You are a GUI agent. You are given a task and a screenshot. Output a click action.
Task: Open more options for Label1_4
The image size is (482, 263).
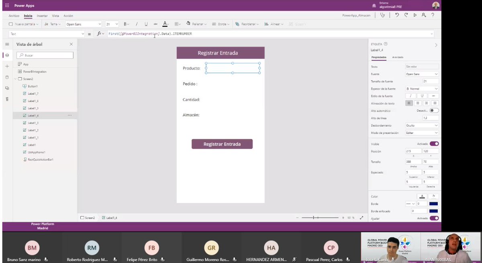tap(69, 115)
